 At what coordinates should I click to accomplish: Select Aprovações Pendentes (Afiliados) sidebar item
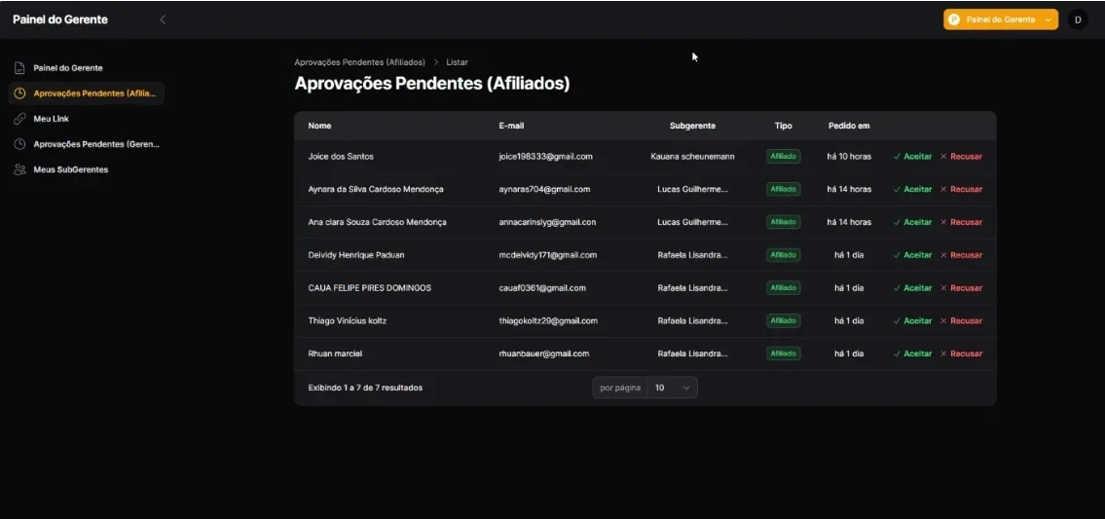(x=86, y=93)
